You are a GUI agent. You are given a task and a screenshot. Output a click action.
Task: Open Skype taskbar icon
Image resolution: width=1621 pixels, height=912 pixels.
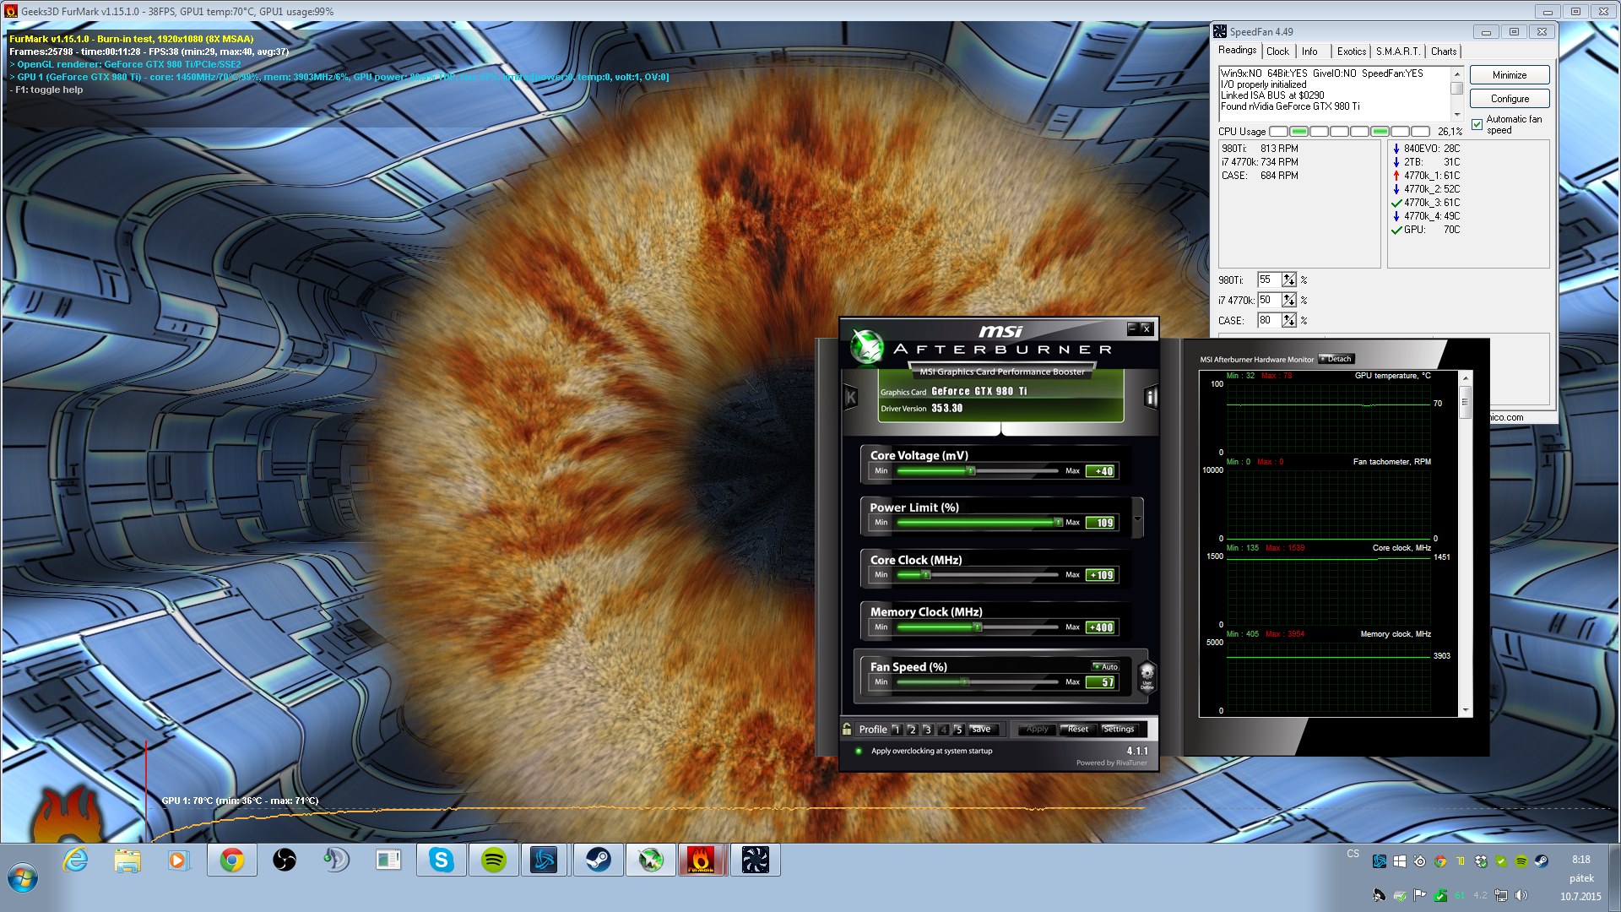pyautogui.click(x=441, y=860)
